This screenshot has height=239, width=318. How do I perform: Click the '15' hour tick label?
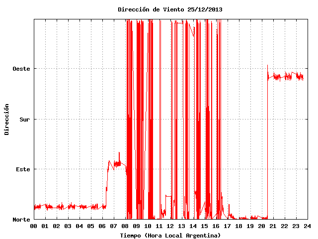(205, 226)
